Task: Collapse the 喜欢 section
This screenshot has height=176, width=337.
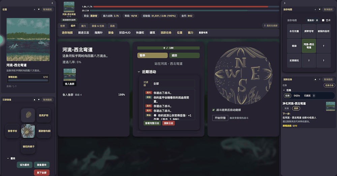Action: [x=8, y=159]
